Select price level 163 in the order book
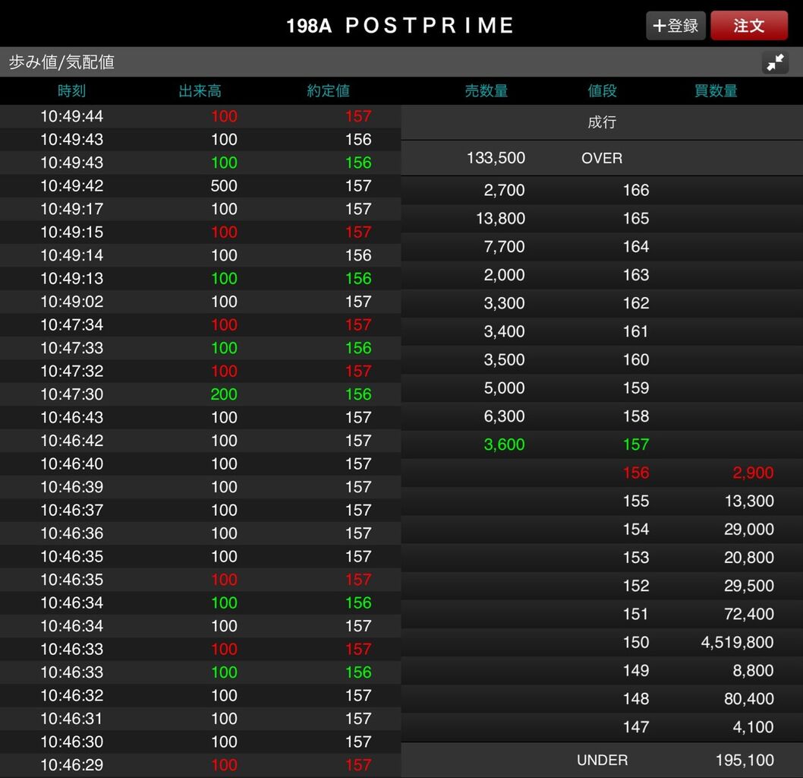803x778 pixels. (636, 275)
